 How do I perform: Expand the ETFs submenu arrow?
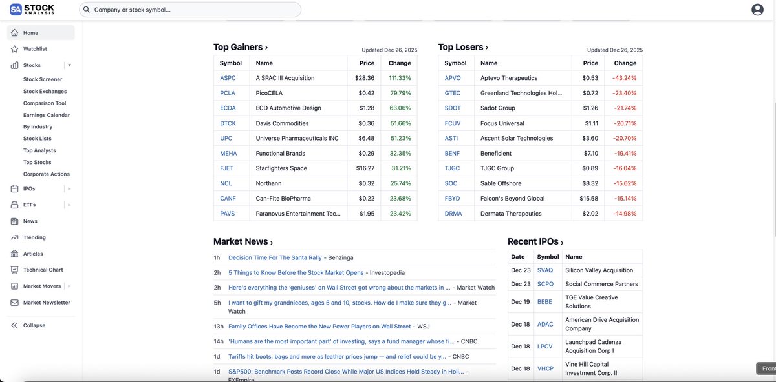(x=69, y=205)
